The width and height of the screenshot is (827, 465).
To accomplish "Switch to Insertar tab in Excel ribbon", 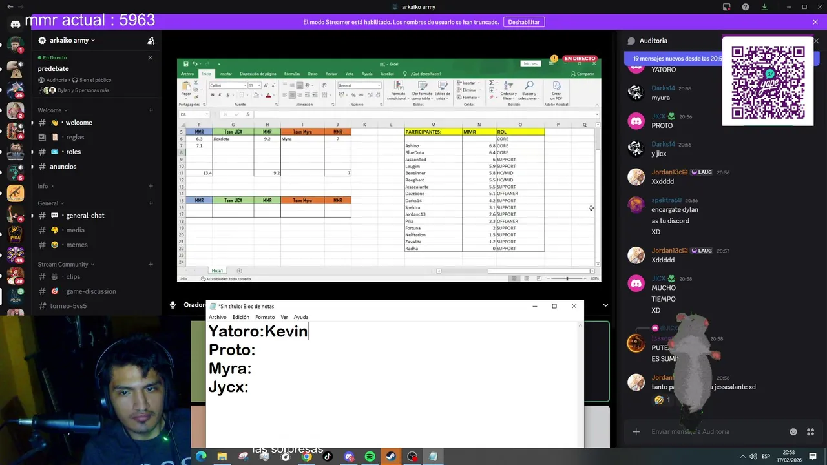I will point(225,74).
